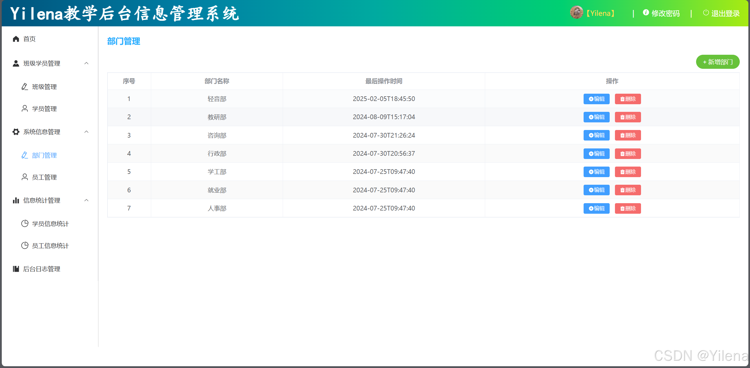Click the pie icon beside 学员信息统计
Image resolution: width=750 pixels, height=368 pixels.
[25, 224]
